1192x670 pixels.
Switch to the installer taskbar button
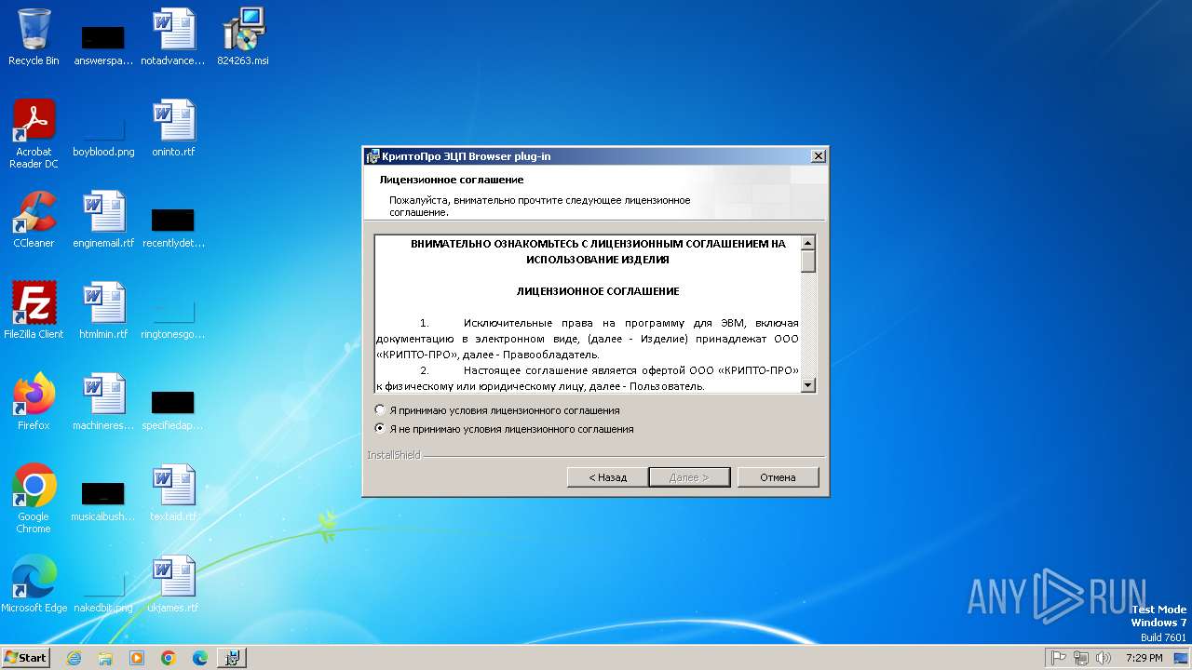coord(232,658)
